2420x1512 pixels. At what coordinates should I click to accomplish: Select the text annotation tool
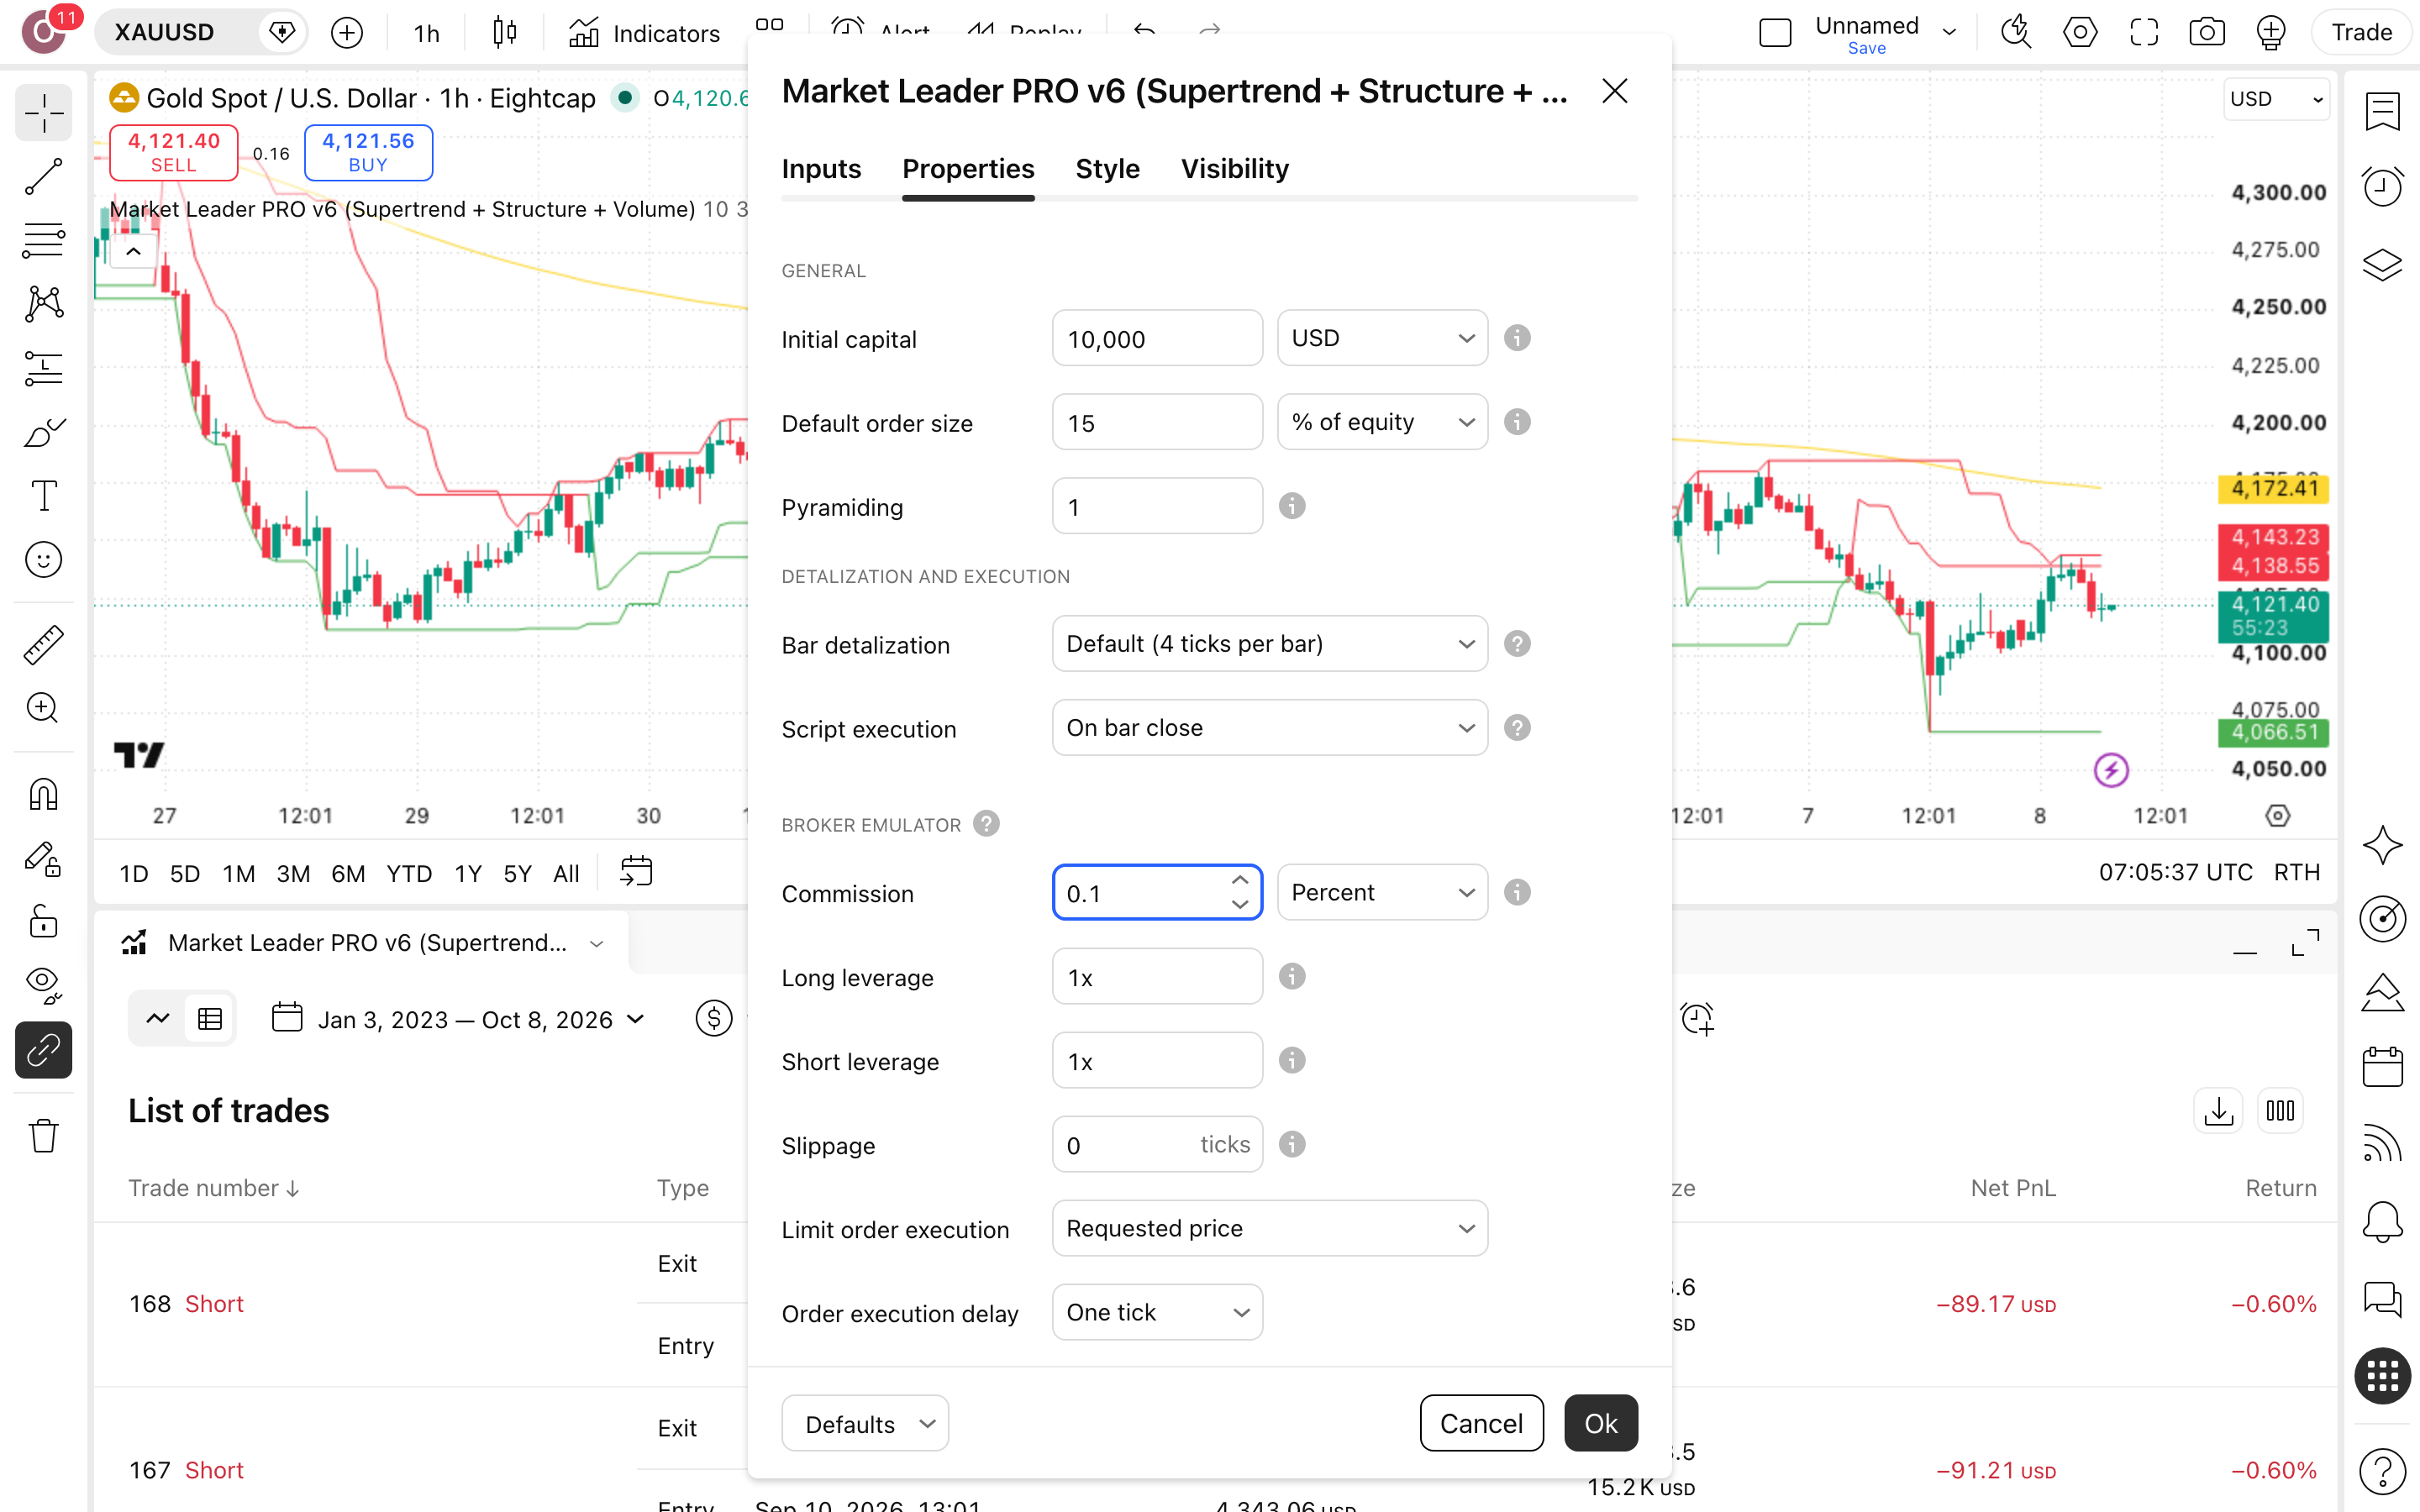coord(43,496)
